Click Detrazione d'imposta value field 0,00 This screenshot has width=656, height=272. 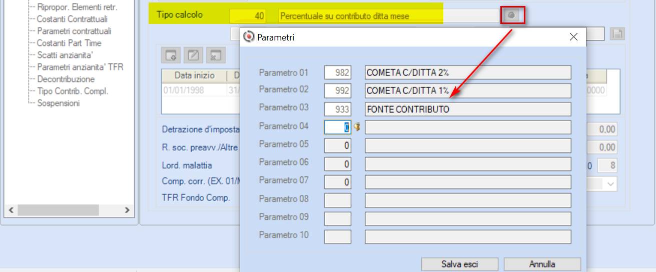601,129
